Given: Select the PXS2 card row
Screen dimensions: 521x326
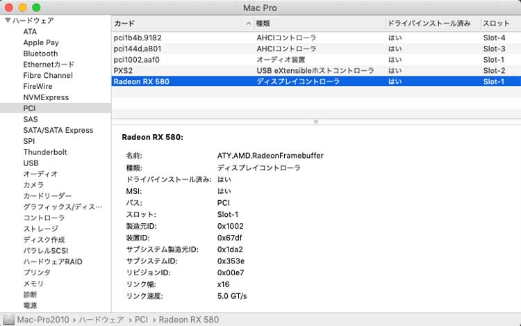Looking at the screenshot, I should point(316,71).
